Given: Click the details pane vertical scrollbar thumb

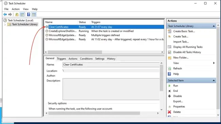Looking at the screenshot, I should point(161,78).
